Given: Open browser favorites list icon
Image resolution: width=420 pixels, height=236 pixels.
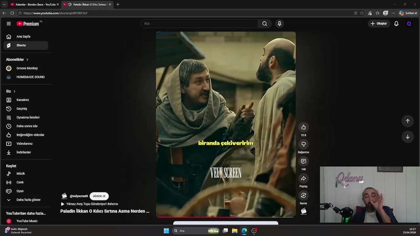Looking at the screenshot, I should [x=378, y=13].
